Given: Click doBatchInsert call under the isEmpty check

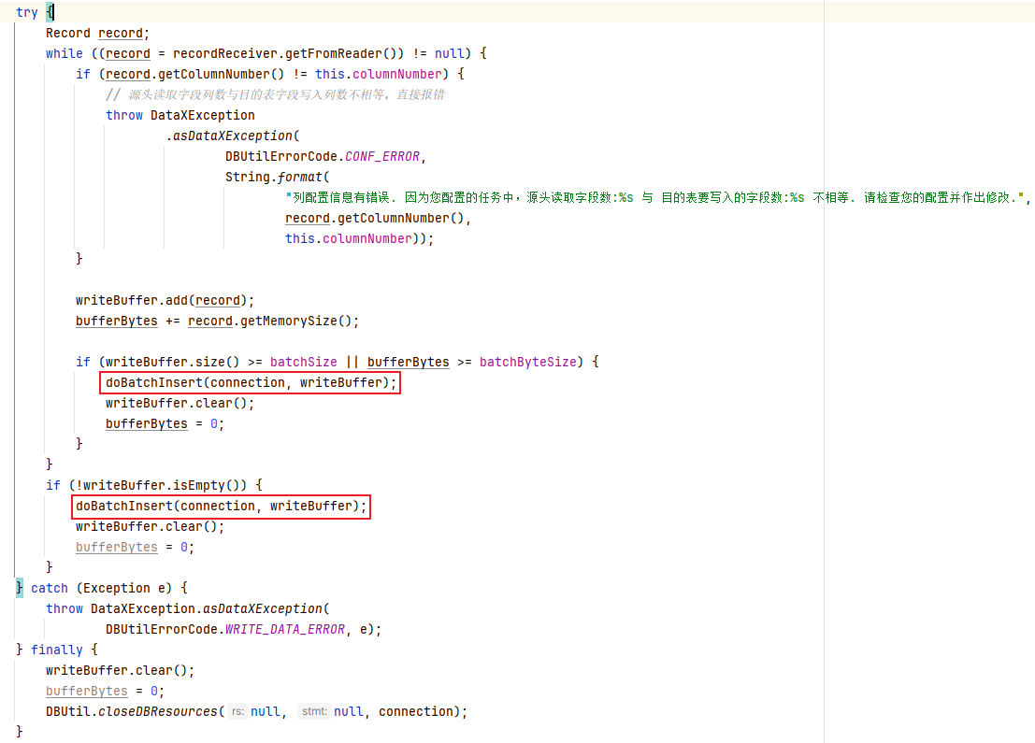Looking at the screenshot, I should (x=222, y=507).
